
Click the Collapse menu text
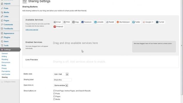9,82
